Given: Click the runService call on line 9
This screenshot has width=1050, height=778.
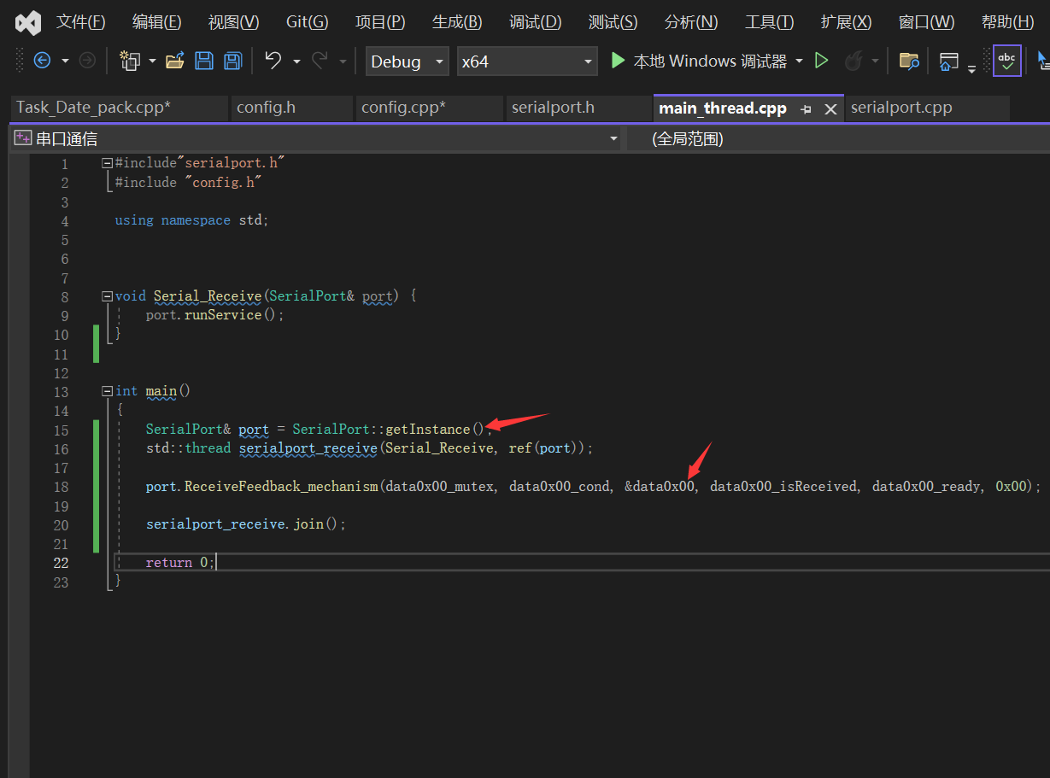Looking at the screenshot, I should pyautogui.click(x=223, y=315).
